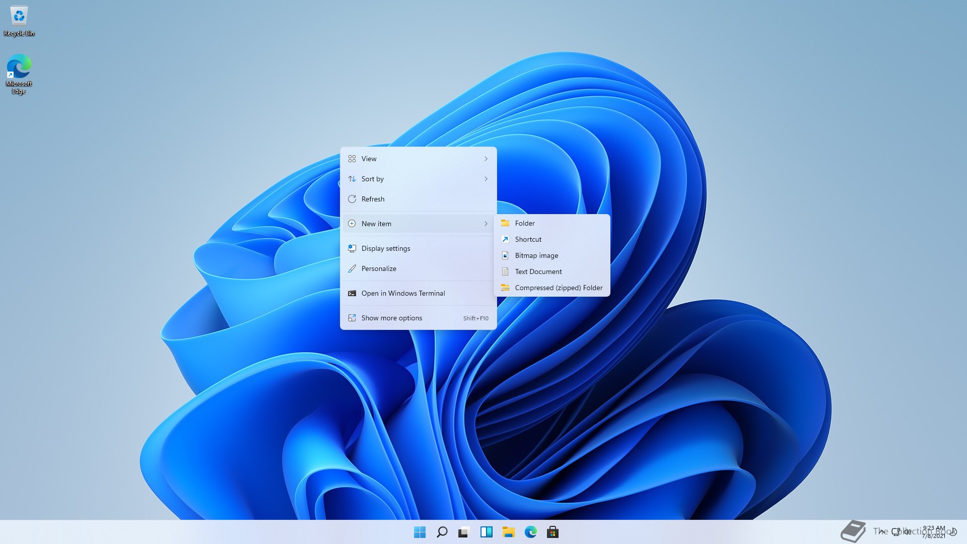Open Task View from the taskbar

click(464, 532)
